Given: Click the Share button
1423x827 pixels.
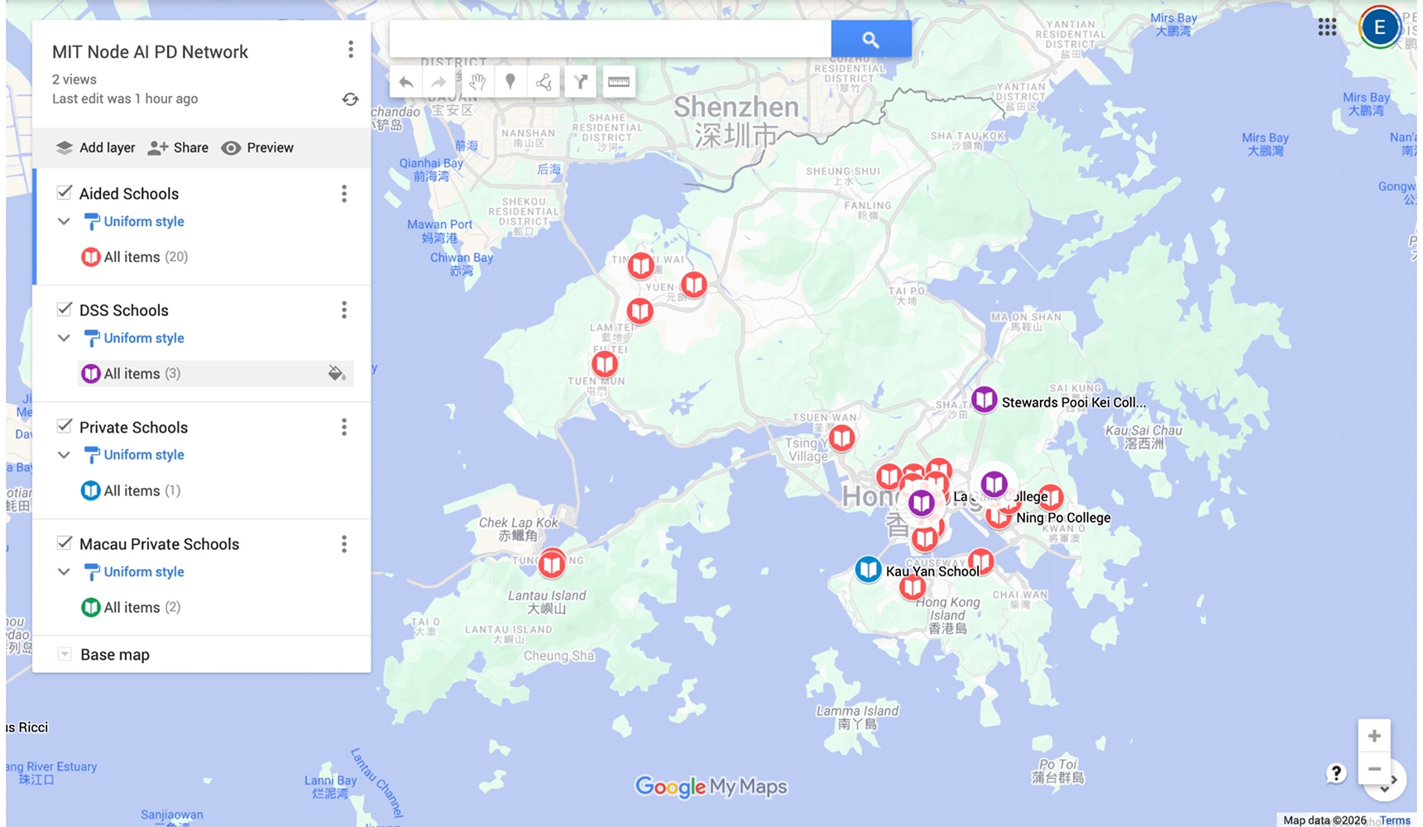Looking at the screenshot, I should [x=178, y=148].
